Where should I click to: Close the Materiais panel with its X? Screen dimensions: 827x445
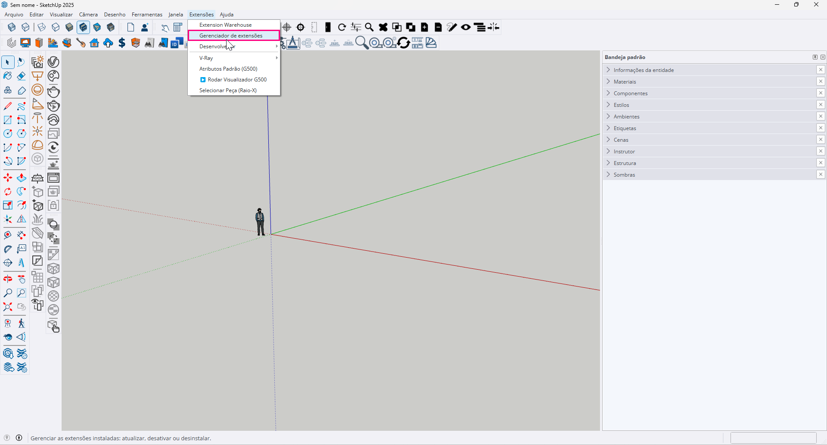[x=821, y=81]
